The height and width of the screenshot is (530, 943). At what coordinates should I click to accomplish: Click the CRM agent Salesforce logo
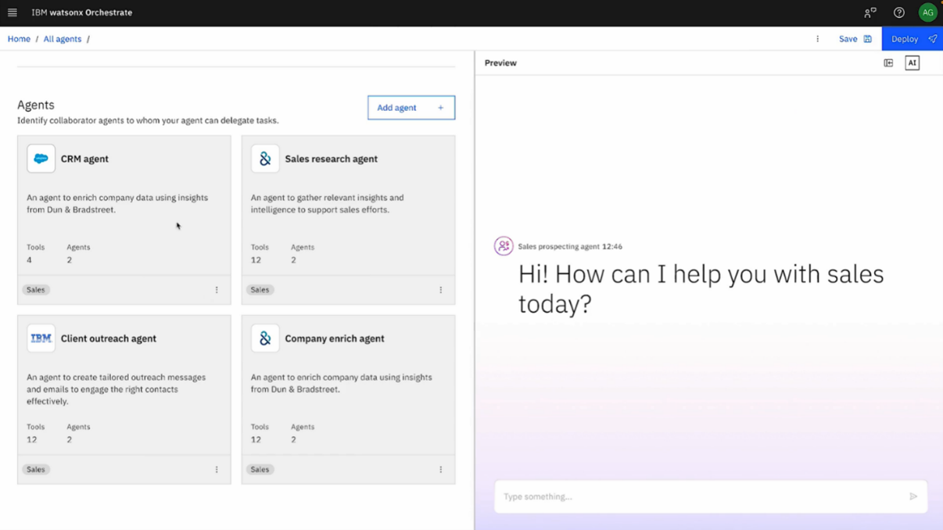(x=41, y=159)
